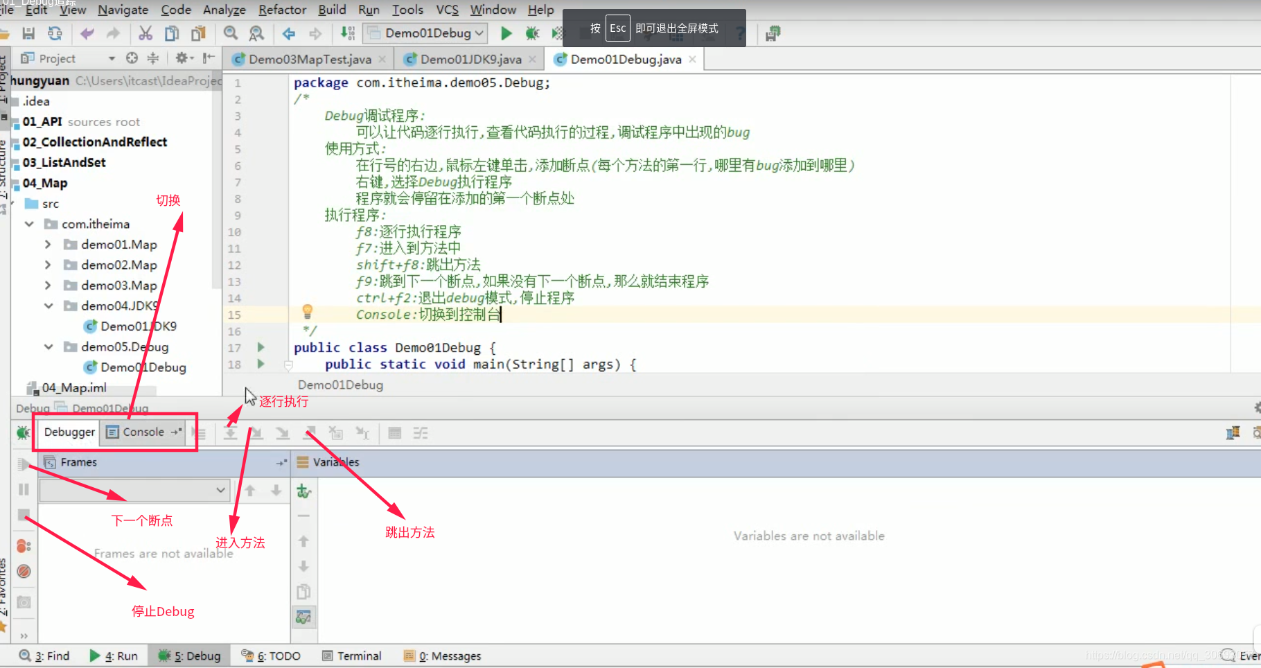
Task: Click the View Breakpoints double-dot icon
Action: tap(24, 546)
